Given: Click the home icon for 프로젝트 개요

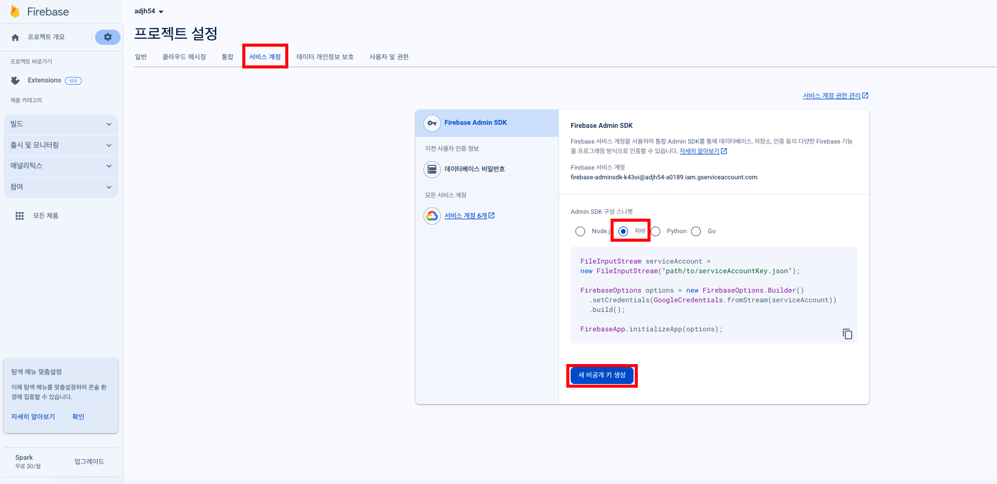Looking at the screenshot, I should [x=15, y=38].
